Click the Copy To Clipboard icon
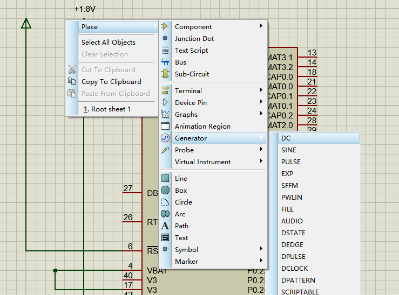This screenshot has width=399, height=295. pos(72,81)
